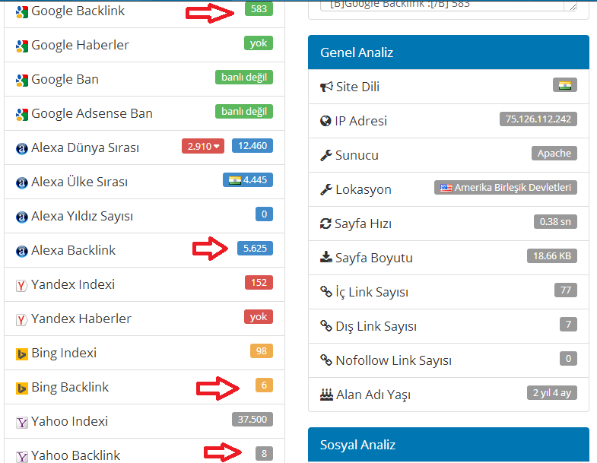Click the cake icon next to Alan Adı Yaşı

(326, 395)
